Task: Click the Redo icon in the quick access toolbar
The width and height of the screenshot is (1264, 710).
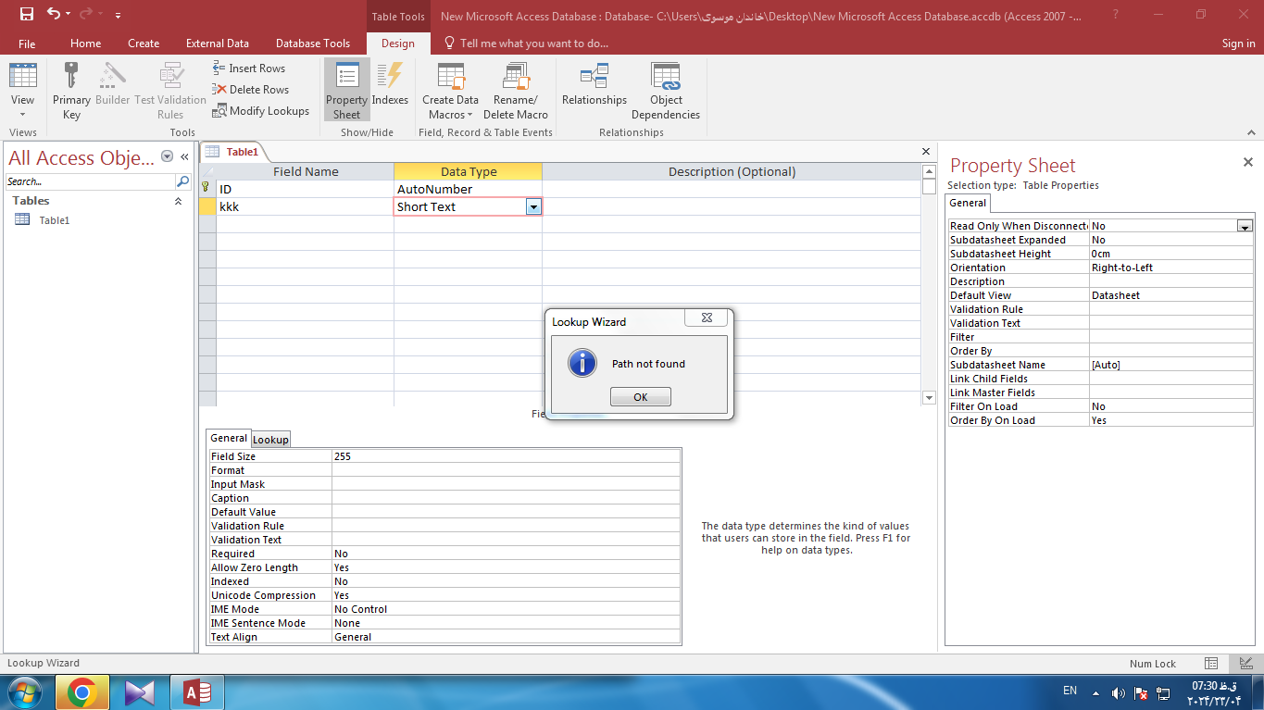Action: (x=86, y=15)
